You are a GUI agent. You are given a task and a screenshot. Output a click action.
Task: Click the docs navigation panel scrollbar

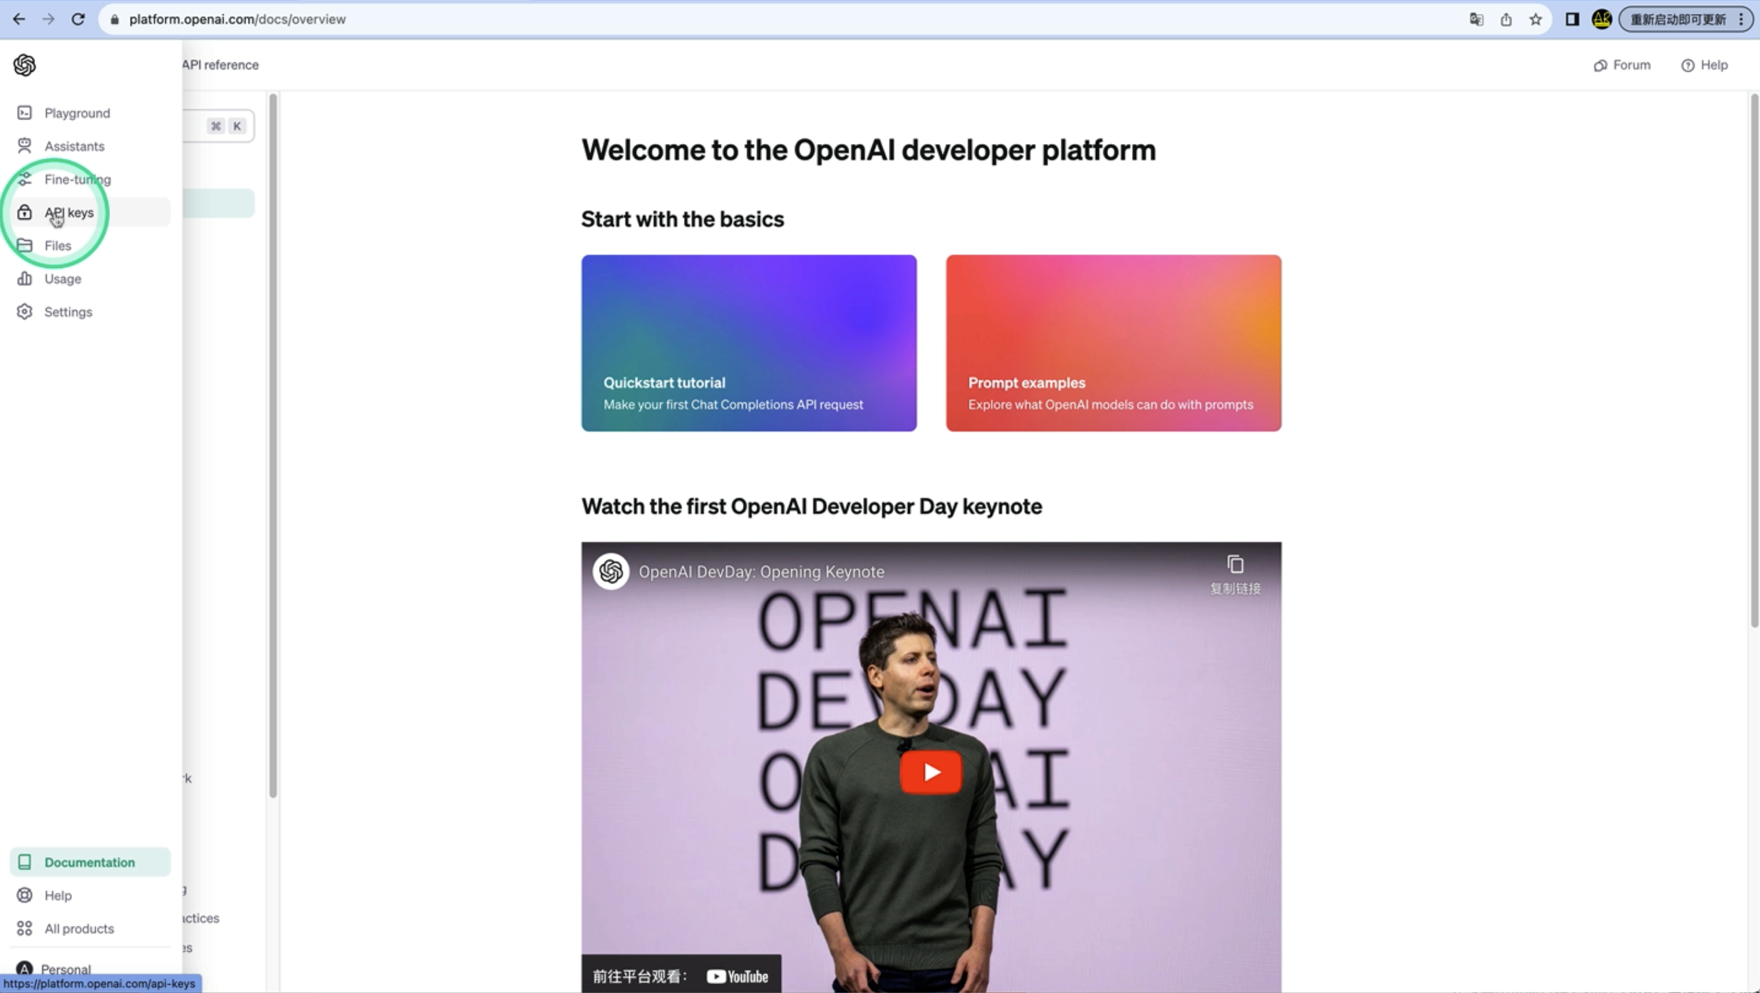[273, 445]
